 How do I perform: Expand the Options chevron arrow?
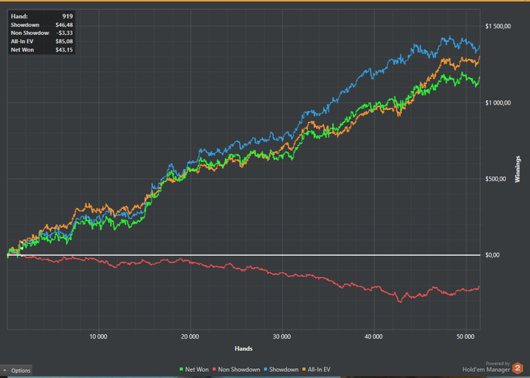coord(5,370)
